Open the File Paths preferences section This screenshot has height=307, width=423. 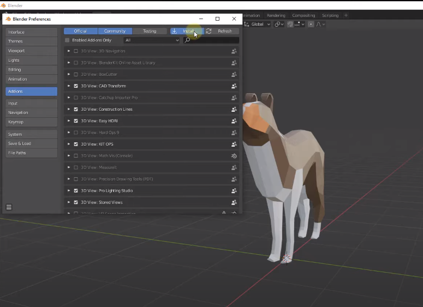coord(31,153)
